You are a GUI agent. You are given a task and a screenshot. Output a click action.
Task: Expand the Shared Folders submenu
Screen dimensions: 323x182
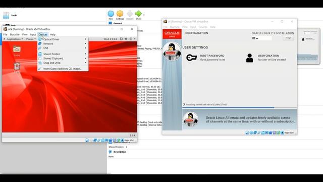tap(63, 54)
